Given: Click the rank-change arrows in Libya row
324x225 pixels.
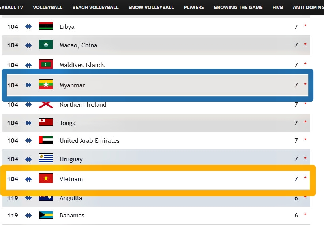Looking at the screenshot, I should [x=28, y=26].
